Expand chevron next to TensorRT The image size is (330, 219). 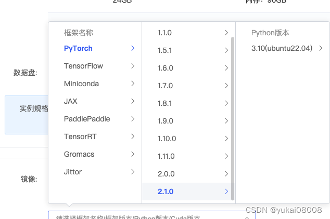tap(133, 136)
